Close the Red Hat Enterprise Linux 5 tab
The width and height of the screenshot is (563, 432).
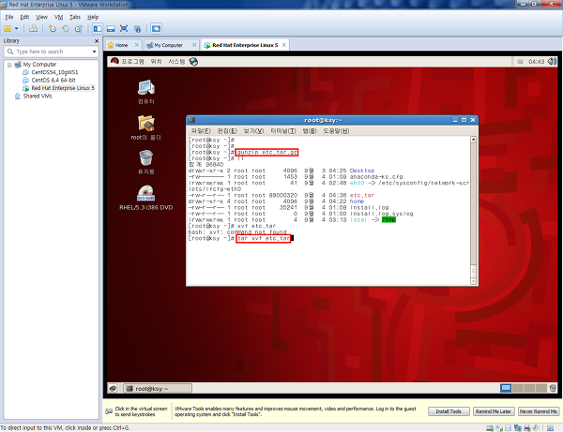pyautogui.click(x=284, y=45)
